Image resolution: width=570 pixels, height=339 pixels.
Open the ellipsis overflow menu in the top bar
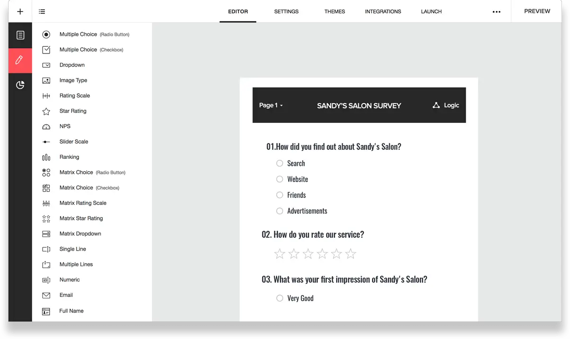point(496,11)
